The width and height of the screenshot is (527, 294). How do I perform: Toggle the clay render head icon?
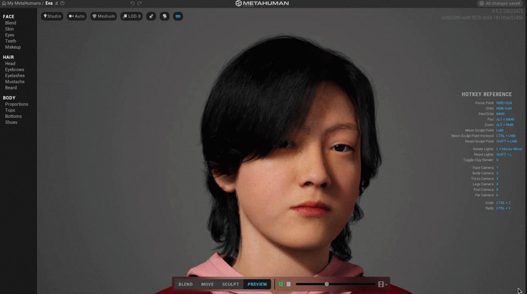click(x=165, y=16)
